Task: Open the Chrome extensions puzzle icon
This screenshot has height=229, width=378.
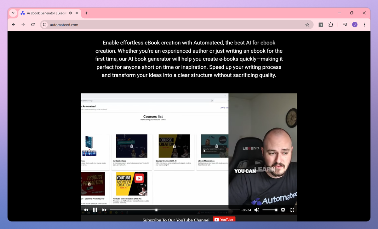Action: tap(330, 24)
